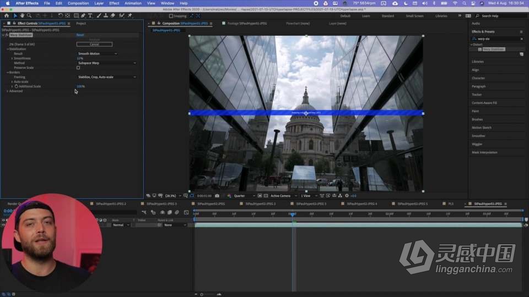Select the Selection arrow tool

pyautogui.click(x=15, y=15)
